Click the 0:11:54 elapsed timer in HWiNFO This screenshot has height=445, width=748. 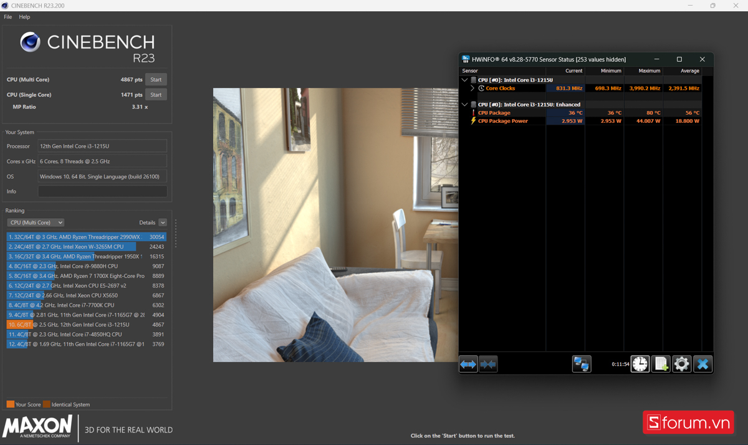pos(620,364)
